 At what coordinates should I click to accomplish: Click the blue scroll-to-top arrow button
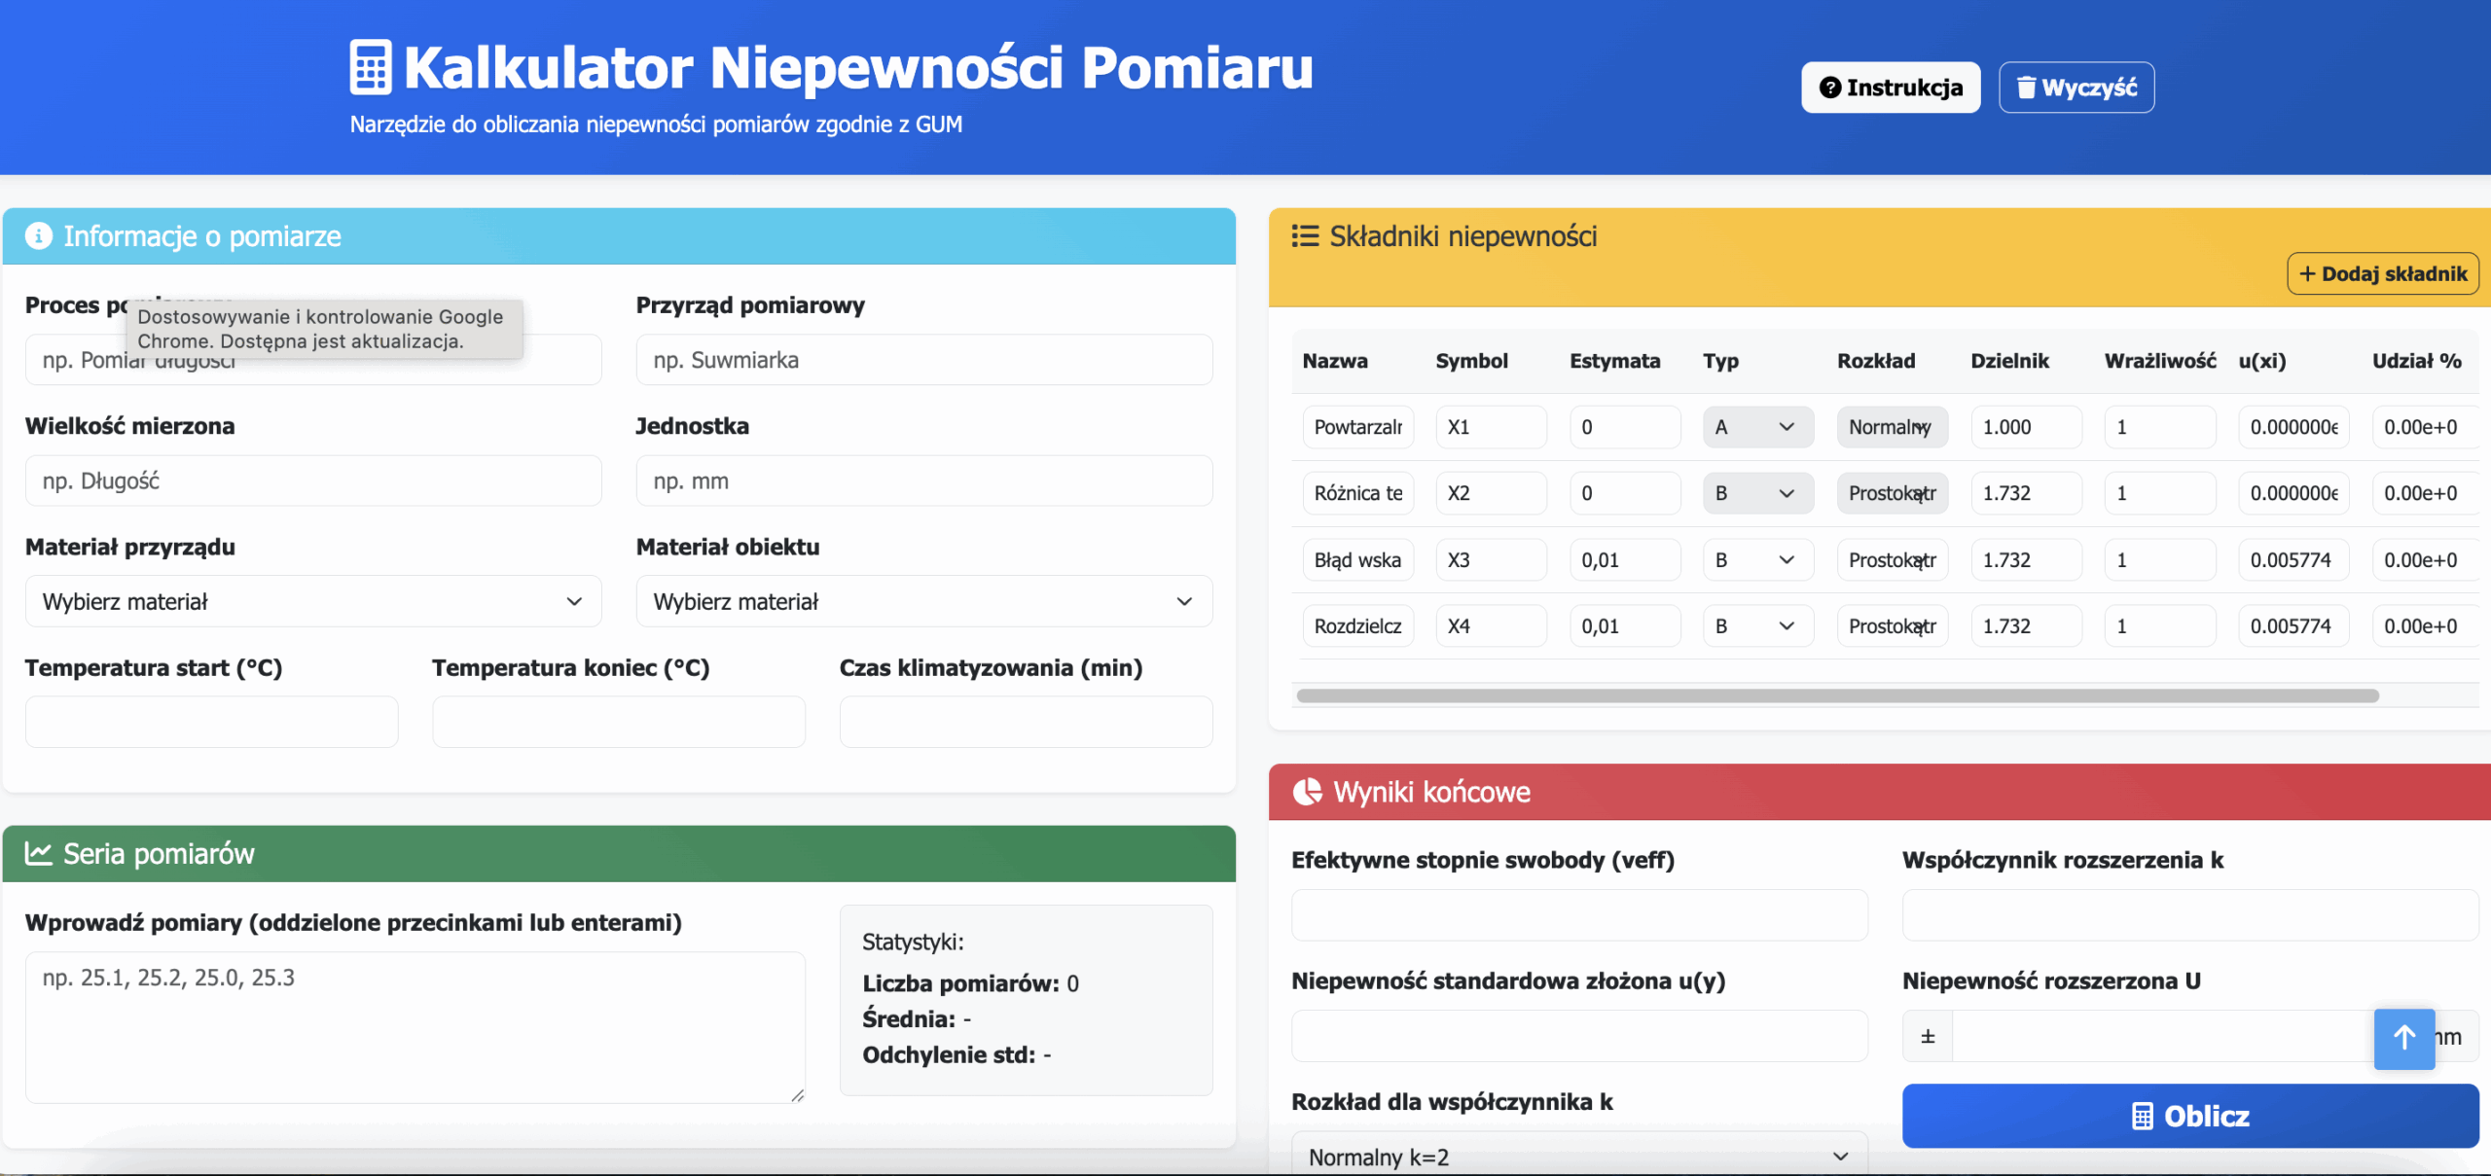pyautogui.click(x=2403, y=1038)
